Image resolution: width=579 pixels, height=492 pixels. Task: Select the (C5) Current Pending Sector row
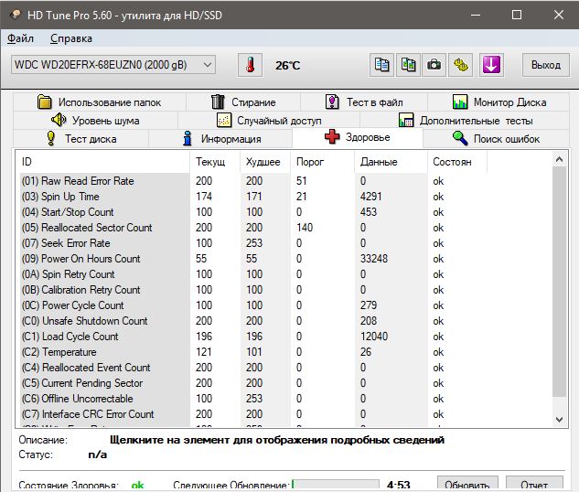coord(252,383)
